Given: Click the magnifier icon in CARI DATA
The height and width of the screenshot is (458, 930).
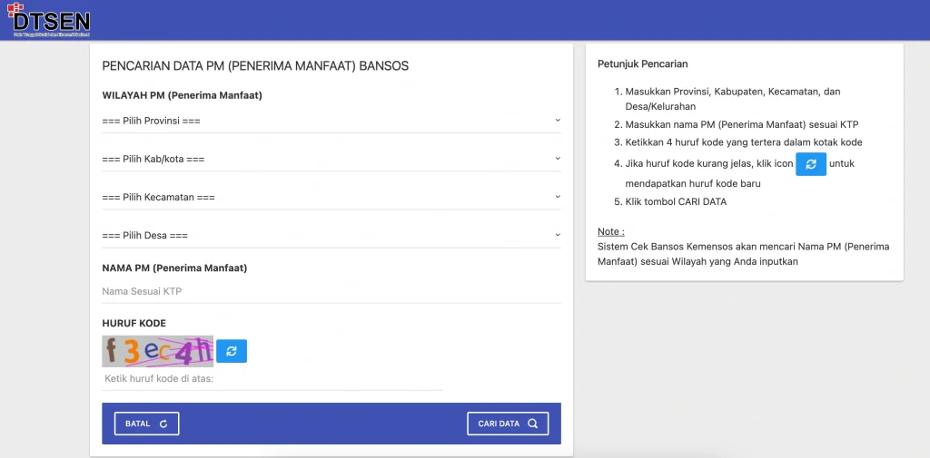Looking at the screenshot, I should pyautogui.click(x=533, y=424).
